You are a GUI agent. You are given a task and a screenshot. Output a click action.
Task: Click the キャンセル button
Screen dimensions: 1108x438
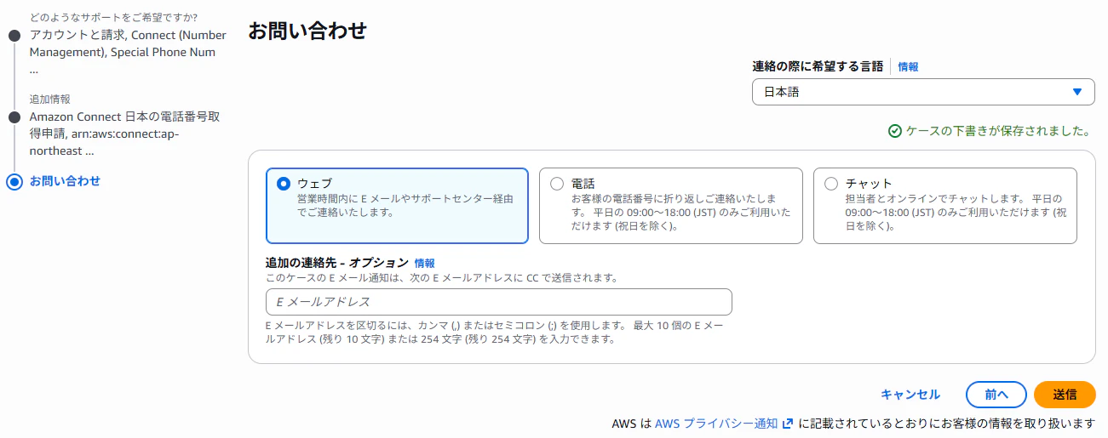(910, 395)
